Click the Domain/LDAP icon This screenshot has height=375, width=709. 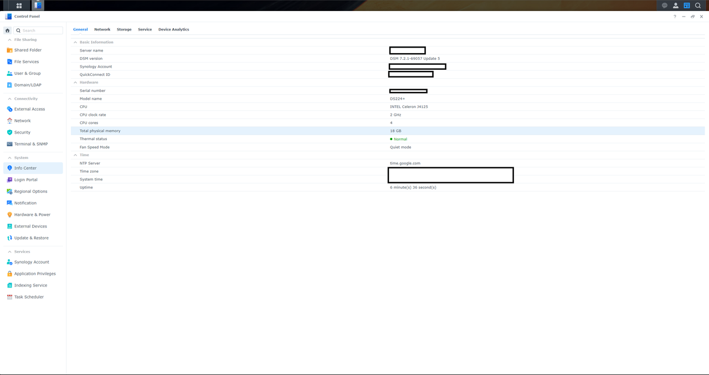point(9,85)
